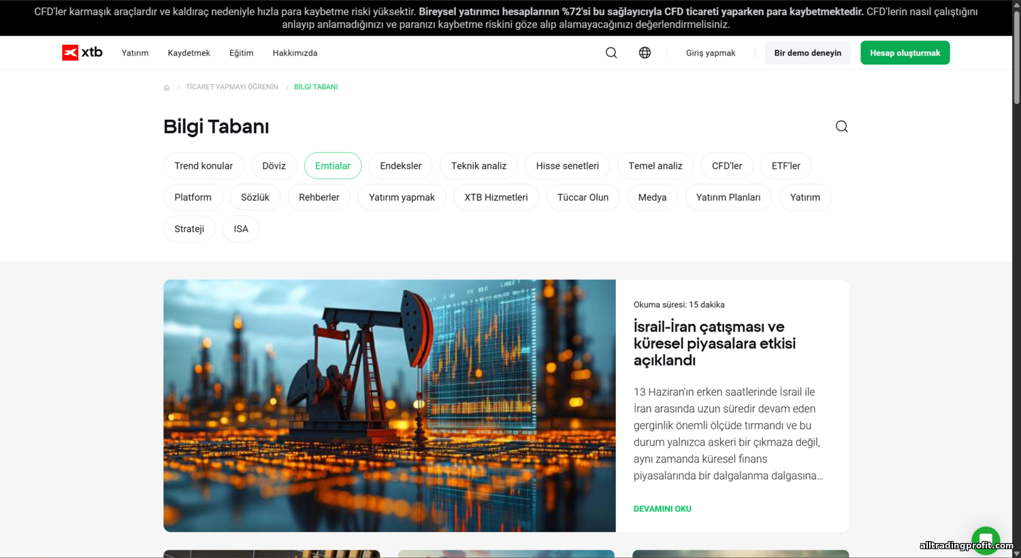Click the DEVAMINI OKU link
This screenshot has height=558, width=1021.
662,509
